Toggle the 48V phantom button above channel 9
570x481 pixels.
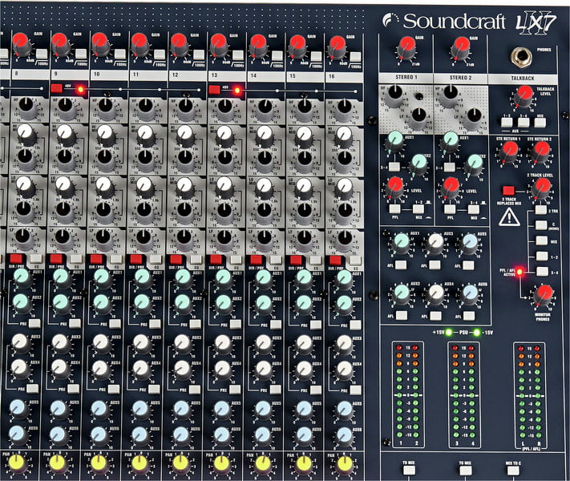(x=57, y=88)
